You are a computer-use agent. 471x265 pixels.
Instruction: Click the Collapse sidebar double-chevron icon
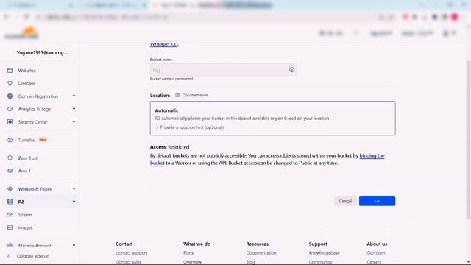pos(8,256)
